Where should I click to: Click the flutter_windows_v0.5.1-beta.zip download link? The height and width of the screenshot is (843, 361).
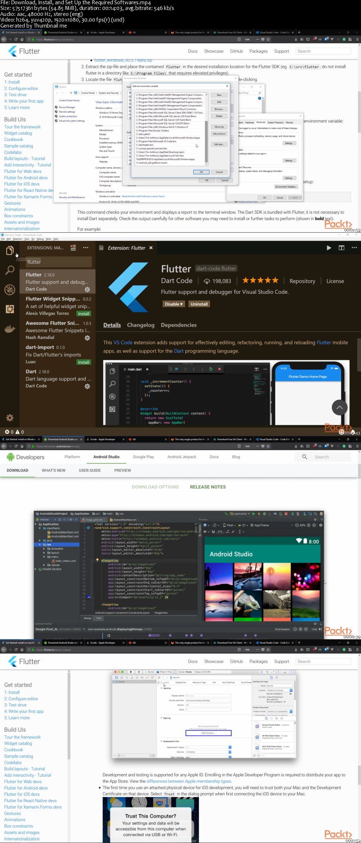[x=123, y=60]
